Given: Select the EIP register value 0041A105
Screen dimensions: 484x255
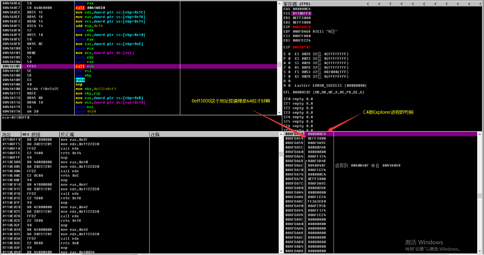Looking at the screenshot, I should (x=301, y=47).
